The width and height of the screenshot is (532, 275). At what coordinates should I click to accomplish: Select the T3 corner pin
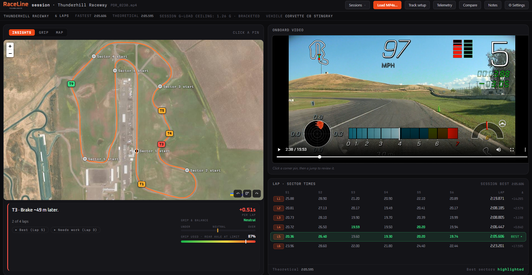[161, 144]
